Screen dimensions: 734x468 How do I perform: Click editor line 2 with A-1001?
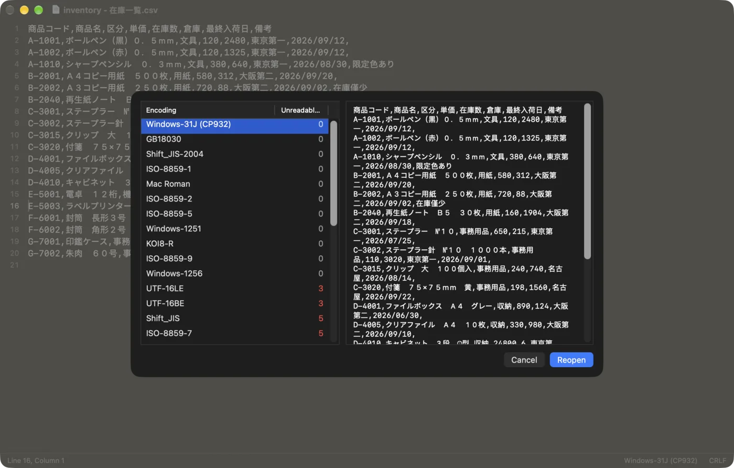pos(188,40)
